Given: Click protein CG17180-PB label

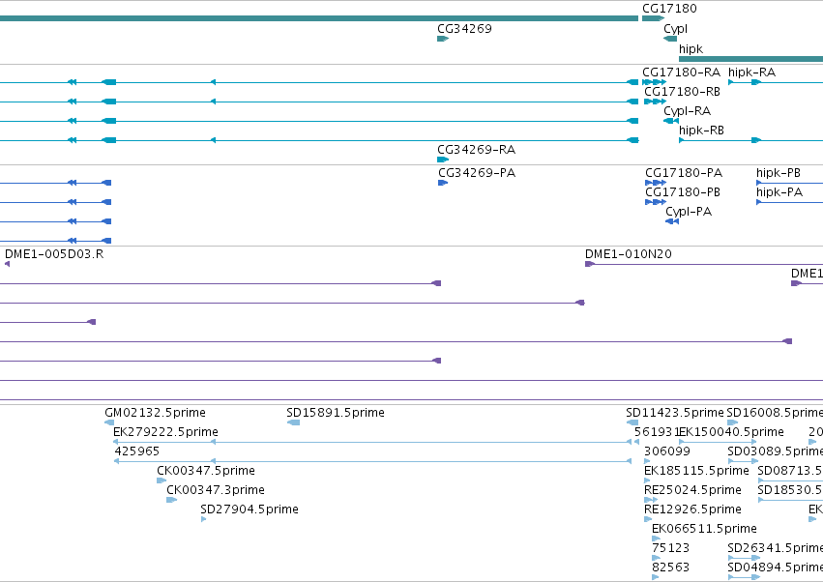Looking at the screenshot, I should click(x=683, y=192).
